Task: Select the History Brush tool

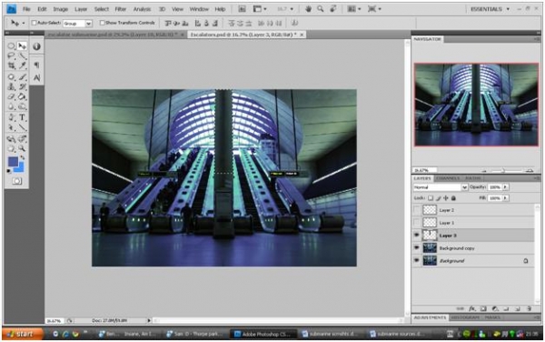Action: click(22, 86)
